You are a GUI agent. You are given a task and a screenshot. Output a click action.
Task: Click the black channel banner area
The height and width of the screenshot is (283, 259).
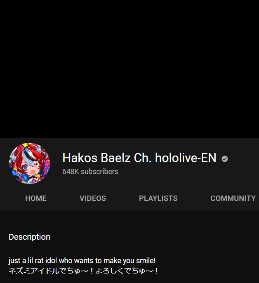tap(129, 69)
